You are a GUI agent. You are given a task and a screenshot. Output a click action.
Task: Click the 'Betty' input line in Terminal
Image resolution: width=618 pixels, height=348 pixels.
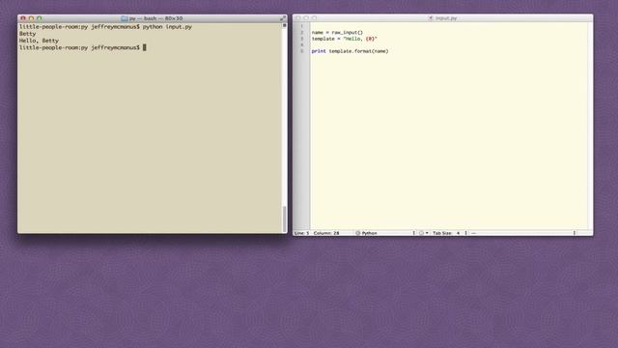tap(27, 34)
